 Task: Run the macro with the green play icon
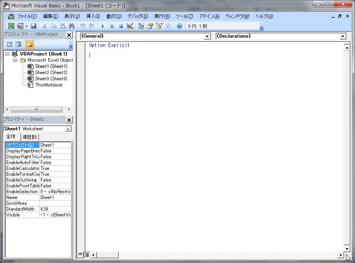pos(103,26)
